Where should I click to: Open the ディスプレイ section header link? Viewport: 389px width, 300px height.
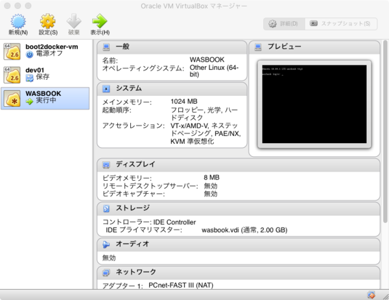136,165
